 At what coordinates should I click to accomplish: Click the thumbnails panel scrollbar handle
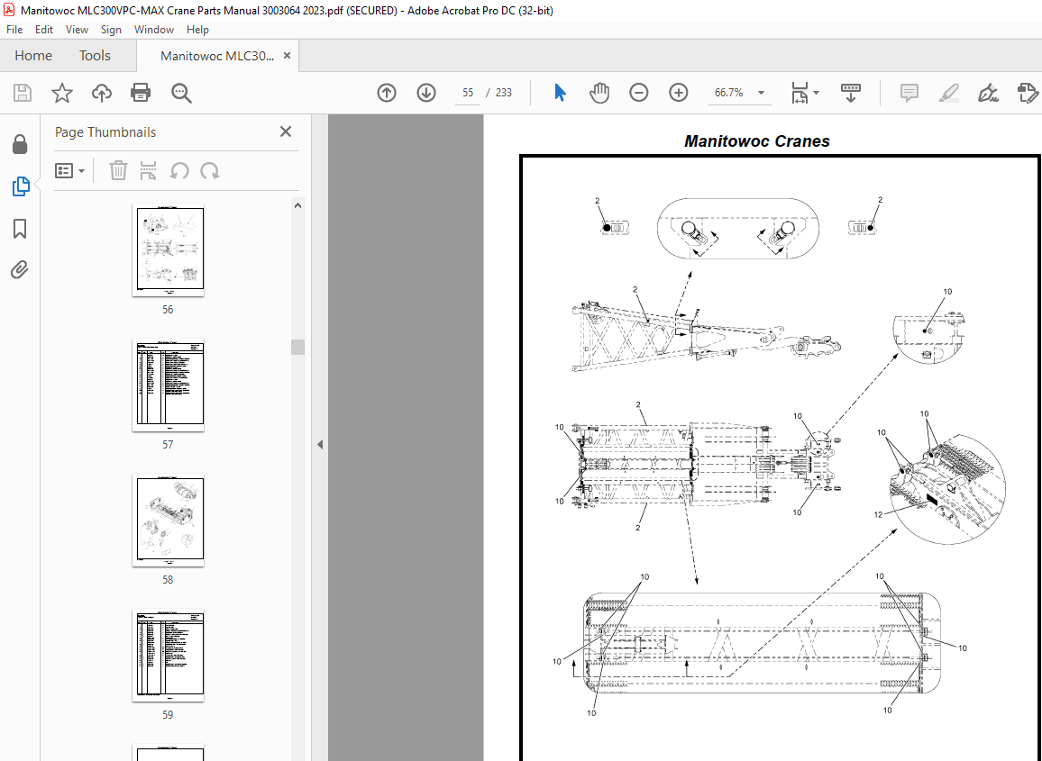click(x=297, y=348)
